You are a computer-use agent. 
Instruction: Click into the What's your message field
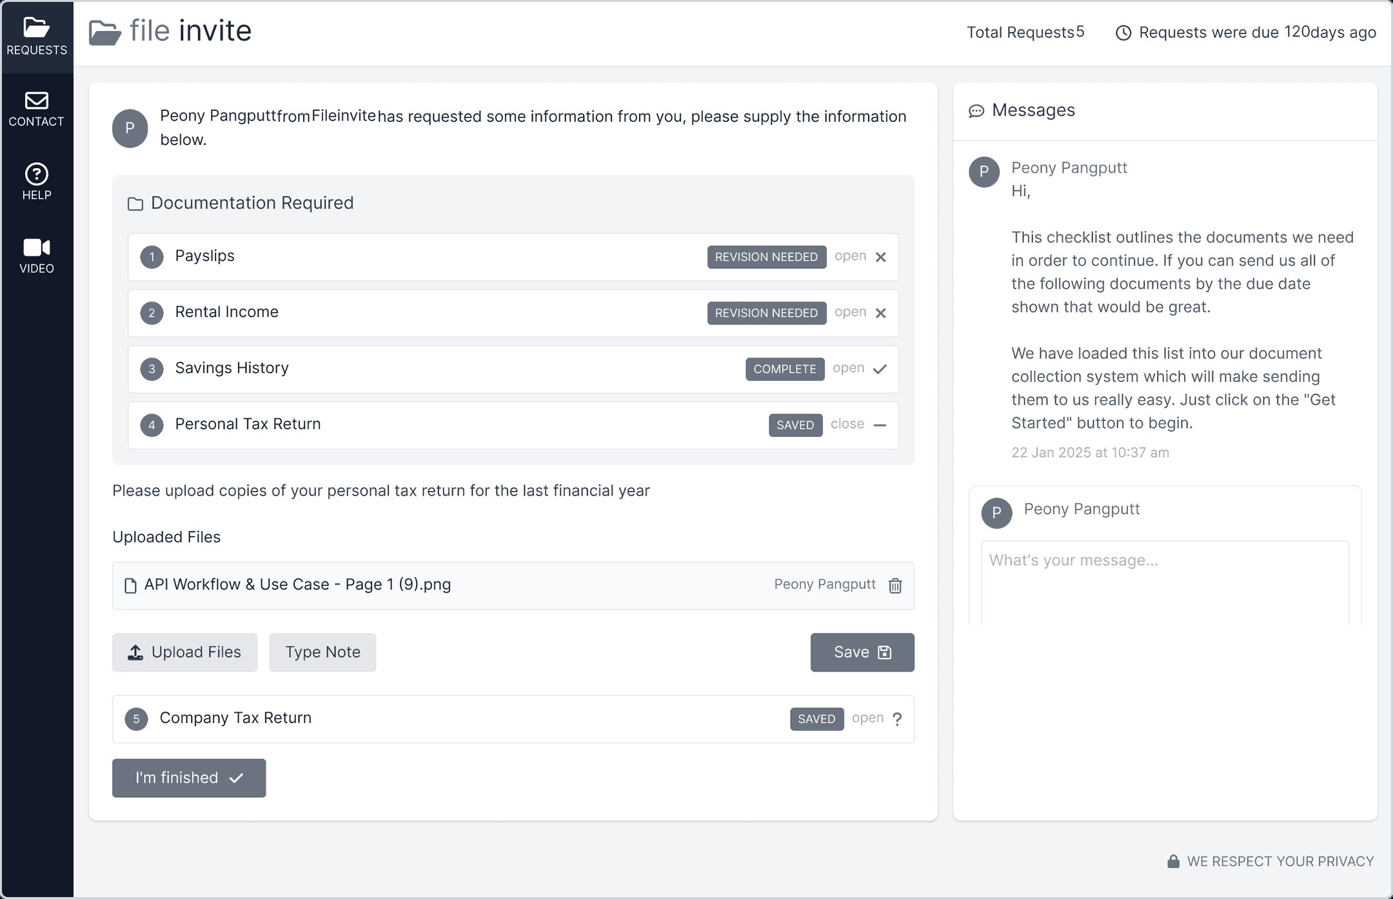click(x=1165, y=583)
